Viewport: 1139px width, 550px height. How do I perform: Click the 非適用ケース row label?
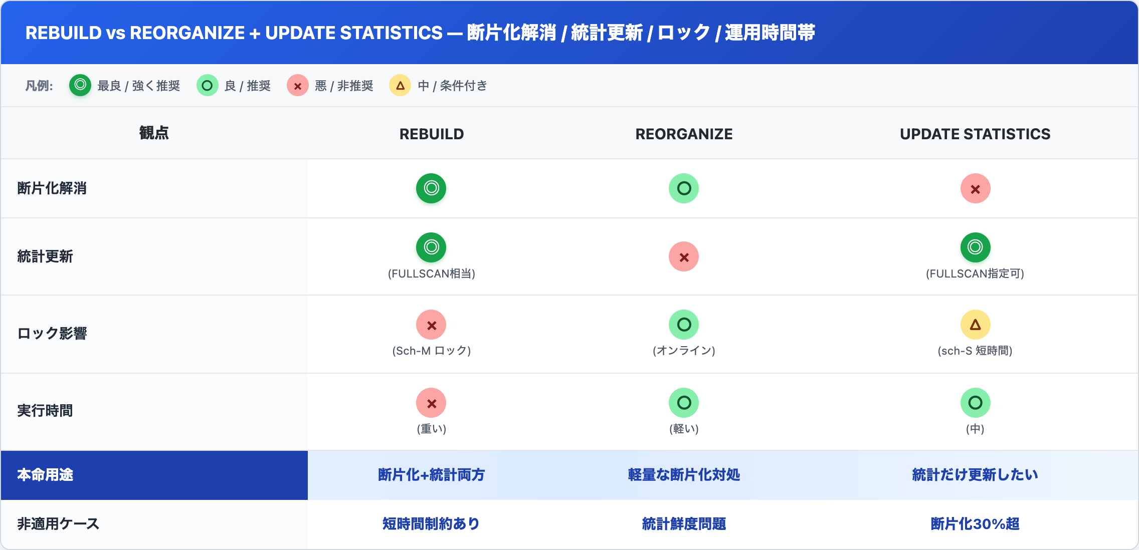pos(58,524)
